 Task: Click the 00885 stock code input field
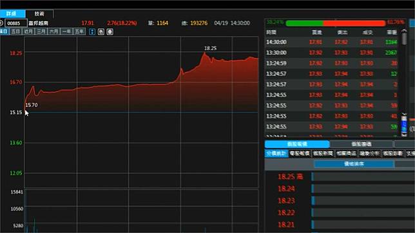pyautogui.click(x=16, y=23)
